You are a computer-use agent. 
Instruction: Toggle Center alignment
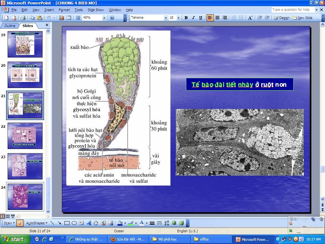[217, 18]
